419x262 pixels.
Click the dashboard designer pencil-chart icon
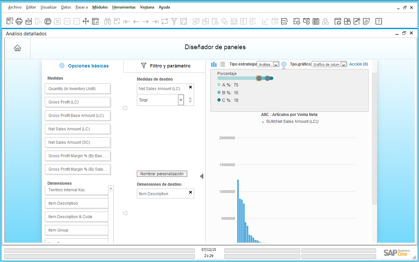pos(366,21)
